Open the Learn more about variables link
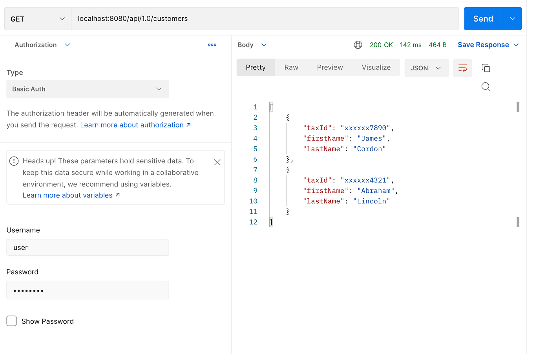The width and height of the screenshot is (533, 354). (x=67, y=195)
